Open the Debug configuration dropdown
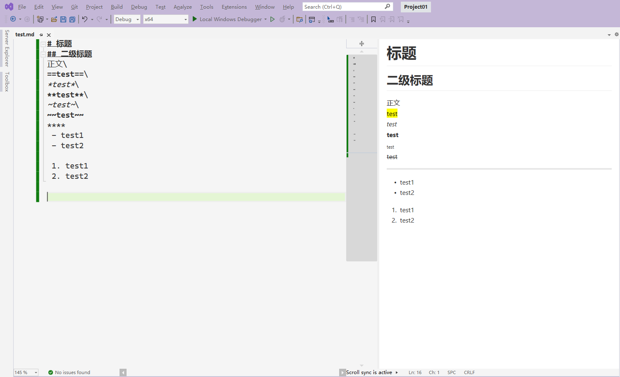This screenshot has width=620, height=377. tap(137, 19)
